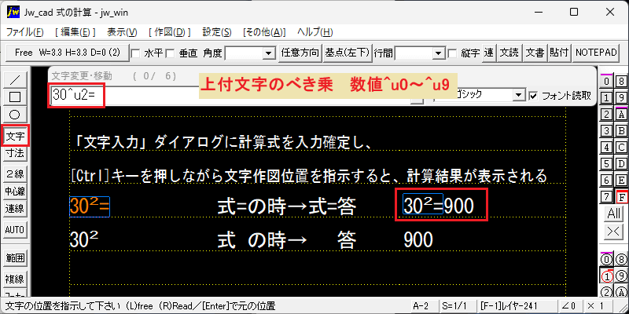Select the 範囲 range selection tool
Image resolution: width=629 pixels, height=314 pixels.
pos(15,258)
